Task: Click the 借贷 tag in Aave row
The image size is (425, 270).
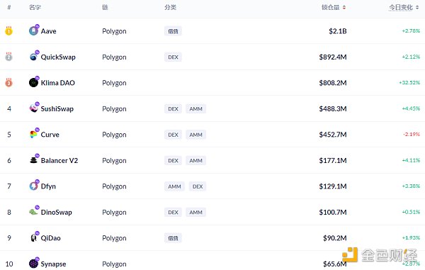Action: [173, 31]
